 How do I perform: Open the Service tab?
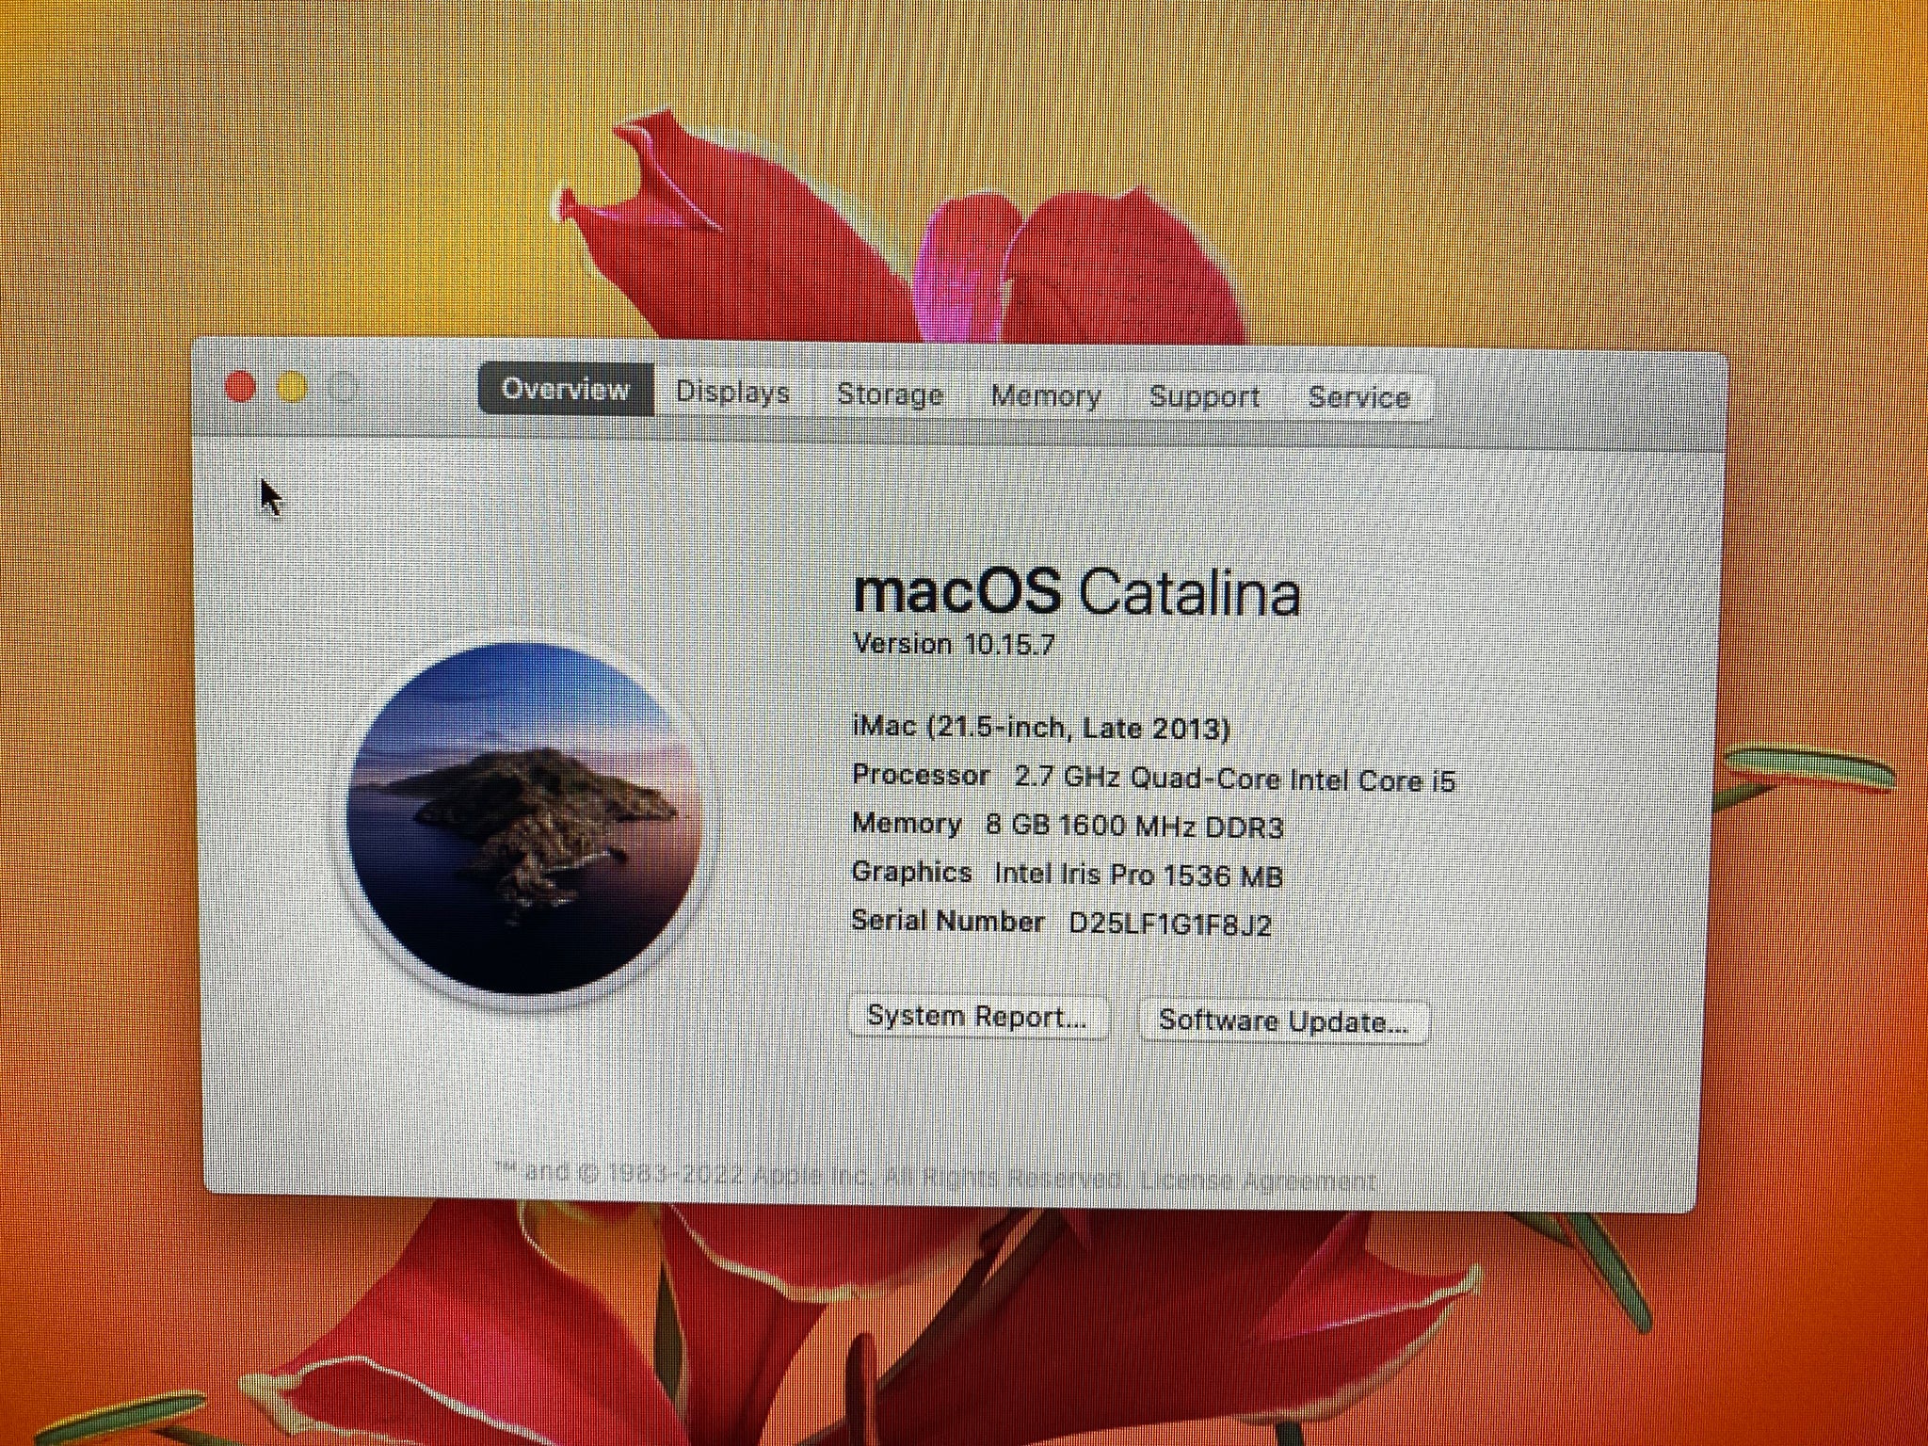(x=1358, y=397)
